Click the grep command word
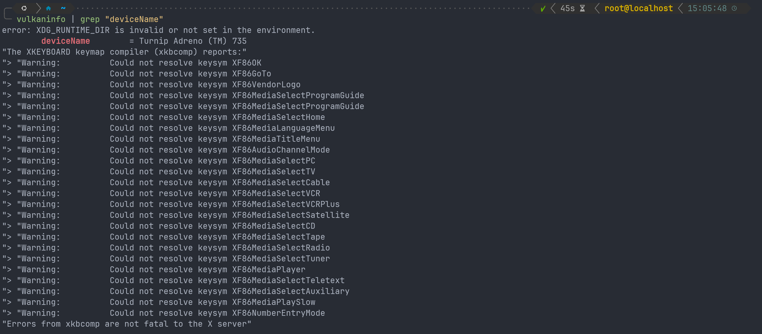Image resolution: width=762 pixels, height=334 pixels. tap(90, 19)
